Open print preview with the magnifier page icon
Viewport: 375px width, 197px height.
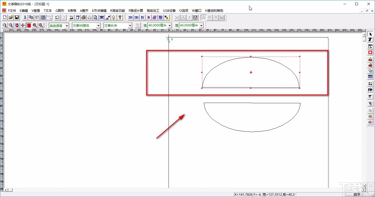tap(96, 18)
